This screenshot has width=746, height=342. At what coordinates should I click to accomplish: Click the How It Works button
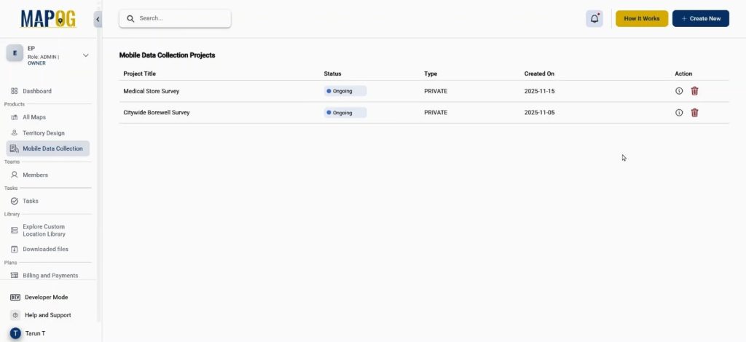point(642,18)
